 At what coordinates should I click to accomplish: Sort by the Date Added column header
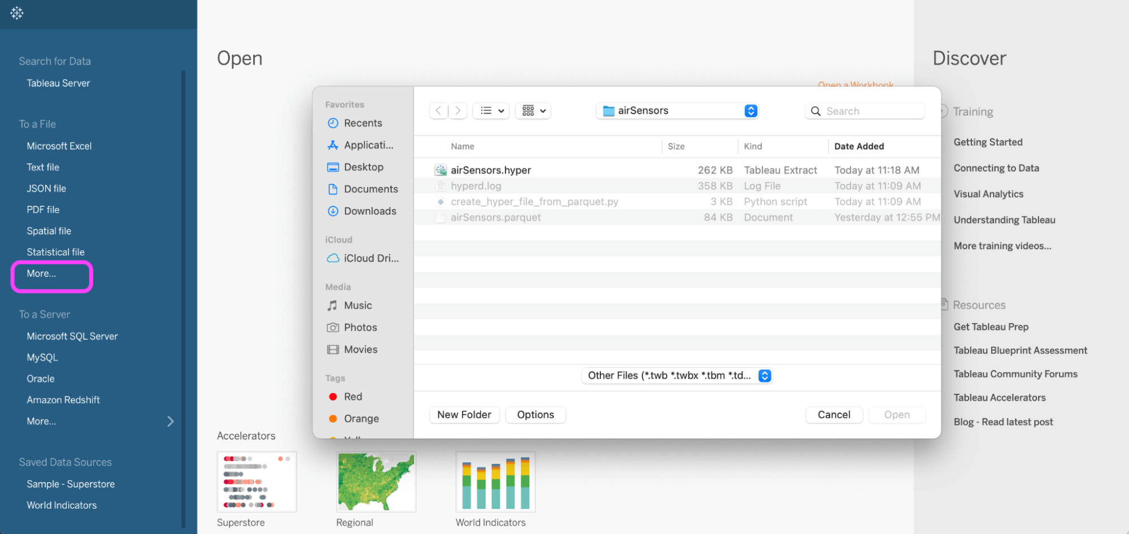pos(859,146)
